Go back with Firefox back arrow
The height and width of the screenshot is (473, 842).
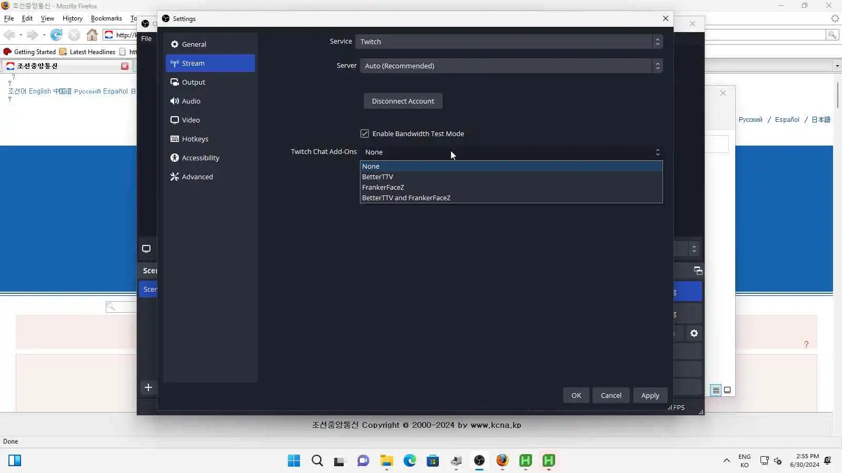click(x=9, y=35)
